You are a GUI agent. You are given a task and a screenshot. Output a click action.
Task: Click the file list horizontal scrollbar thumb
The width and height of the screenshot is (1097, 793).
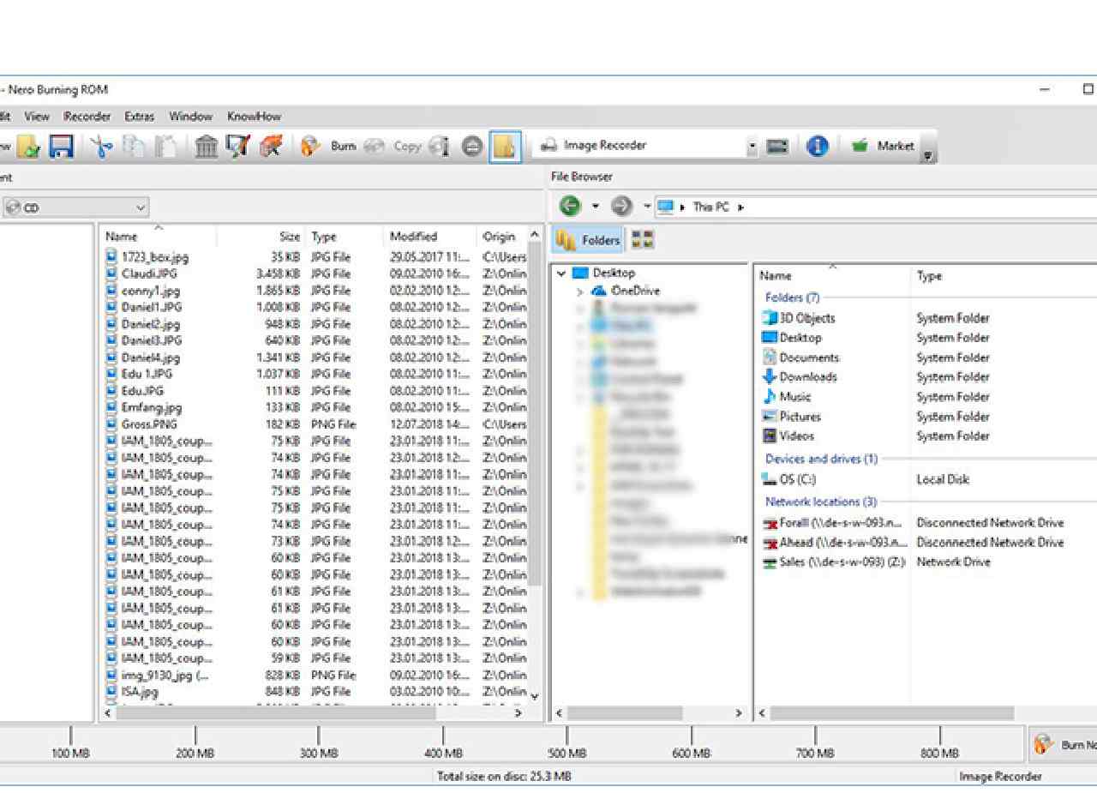[277, 712]
